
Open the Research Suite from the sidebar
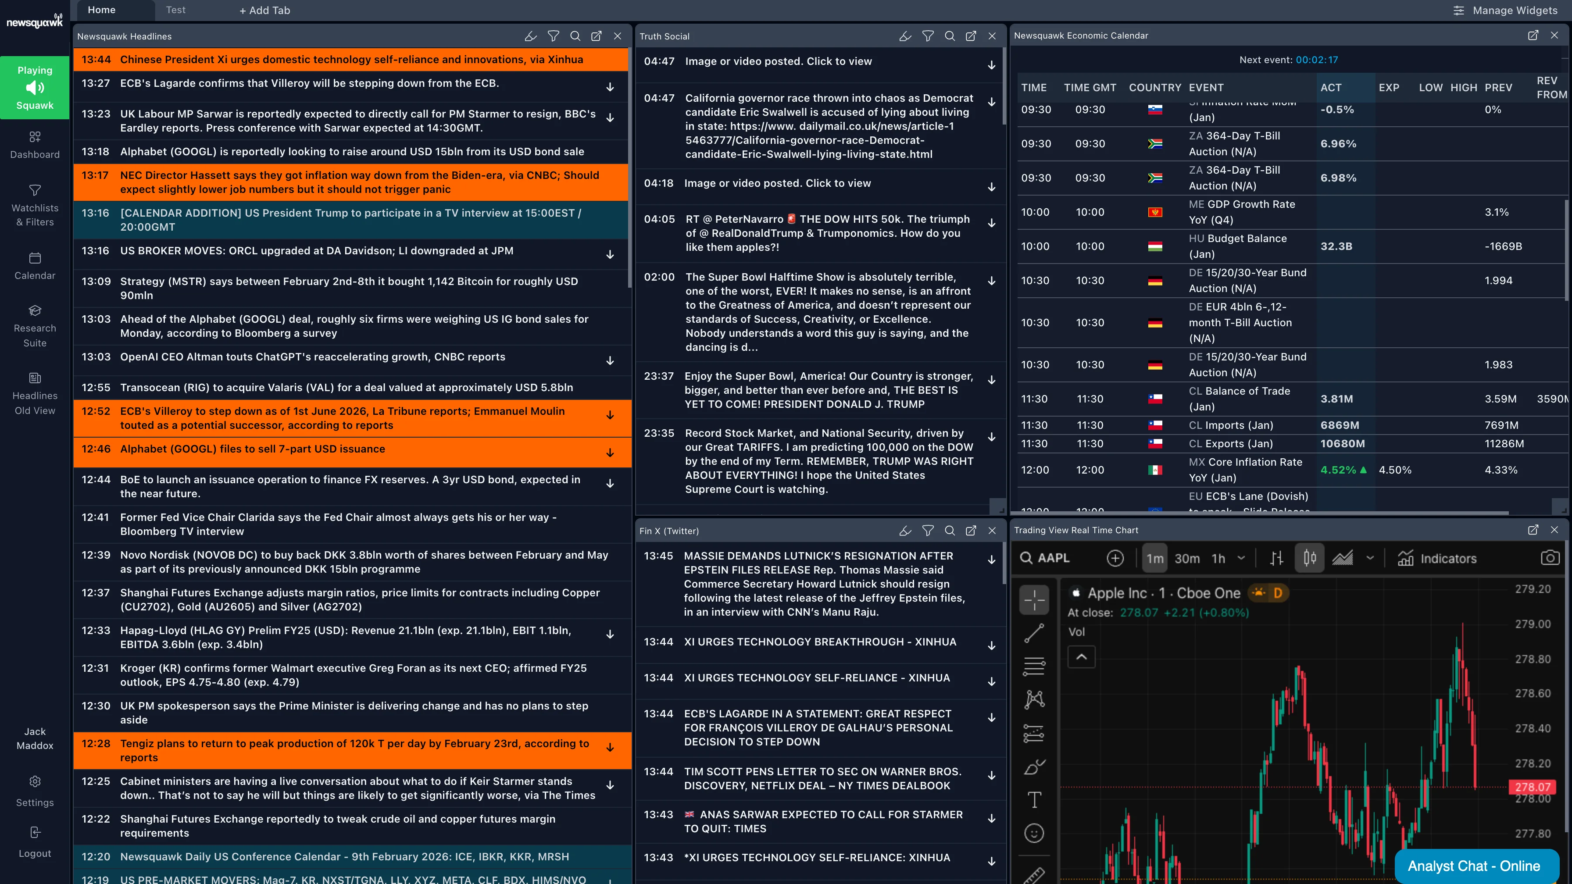pyautogui.click(x=35, y=326)
